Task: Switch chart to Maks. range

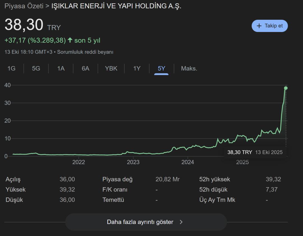Action: point(189,68)
